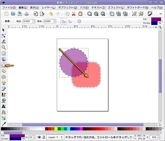Image resolution: width=165 pixels, height=141 pixels.
Task: Click the Print document icon
Action: click(27, 14)
